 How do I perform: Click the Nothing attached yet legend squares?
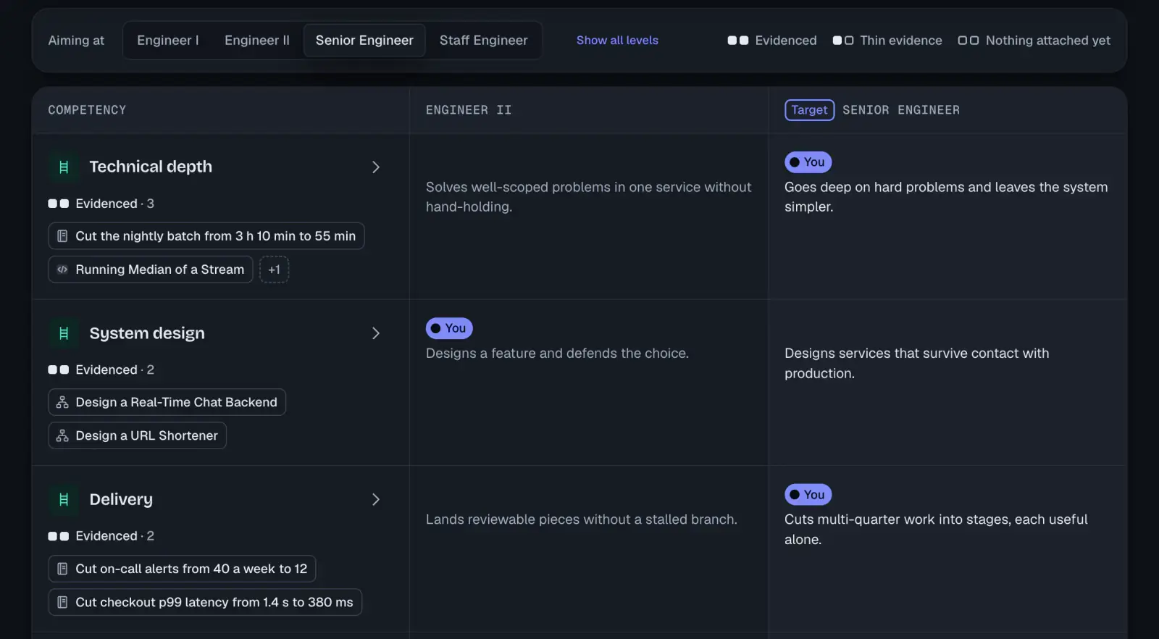968,41
